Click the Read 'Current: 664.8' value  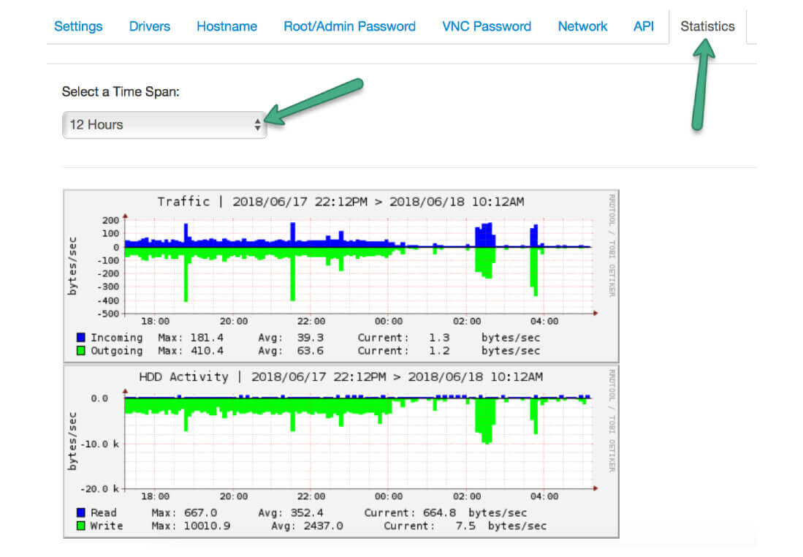pyautogui.click(x=410, y=513)
